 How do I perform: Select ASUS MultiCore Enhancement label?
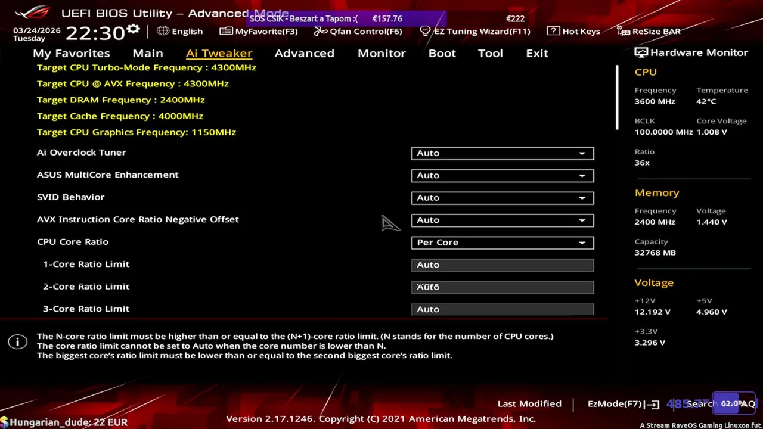tap(108, 175)
